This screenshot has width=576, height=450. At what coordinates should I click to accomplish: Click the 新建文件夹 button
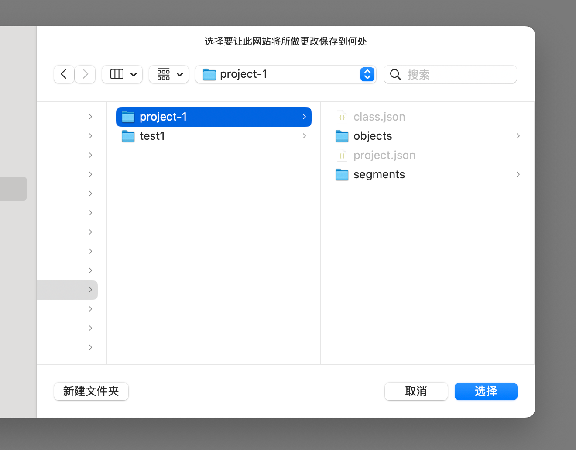(91, 391)
